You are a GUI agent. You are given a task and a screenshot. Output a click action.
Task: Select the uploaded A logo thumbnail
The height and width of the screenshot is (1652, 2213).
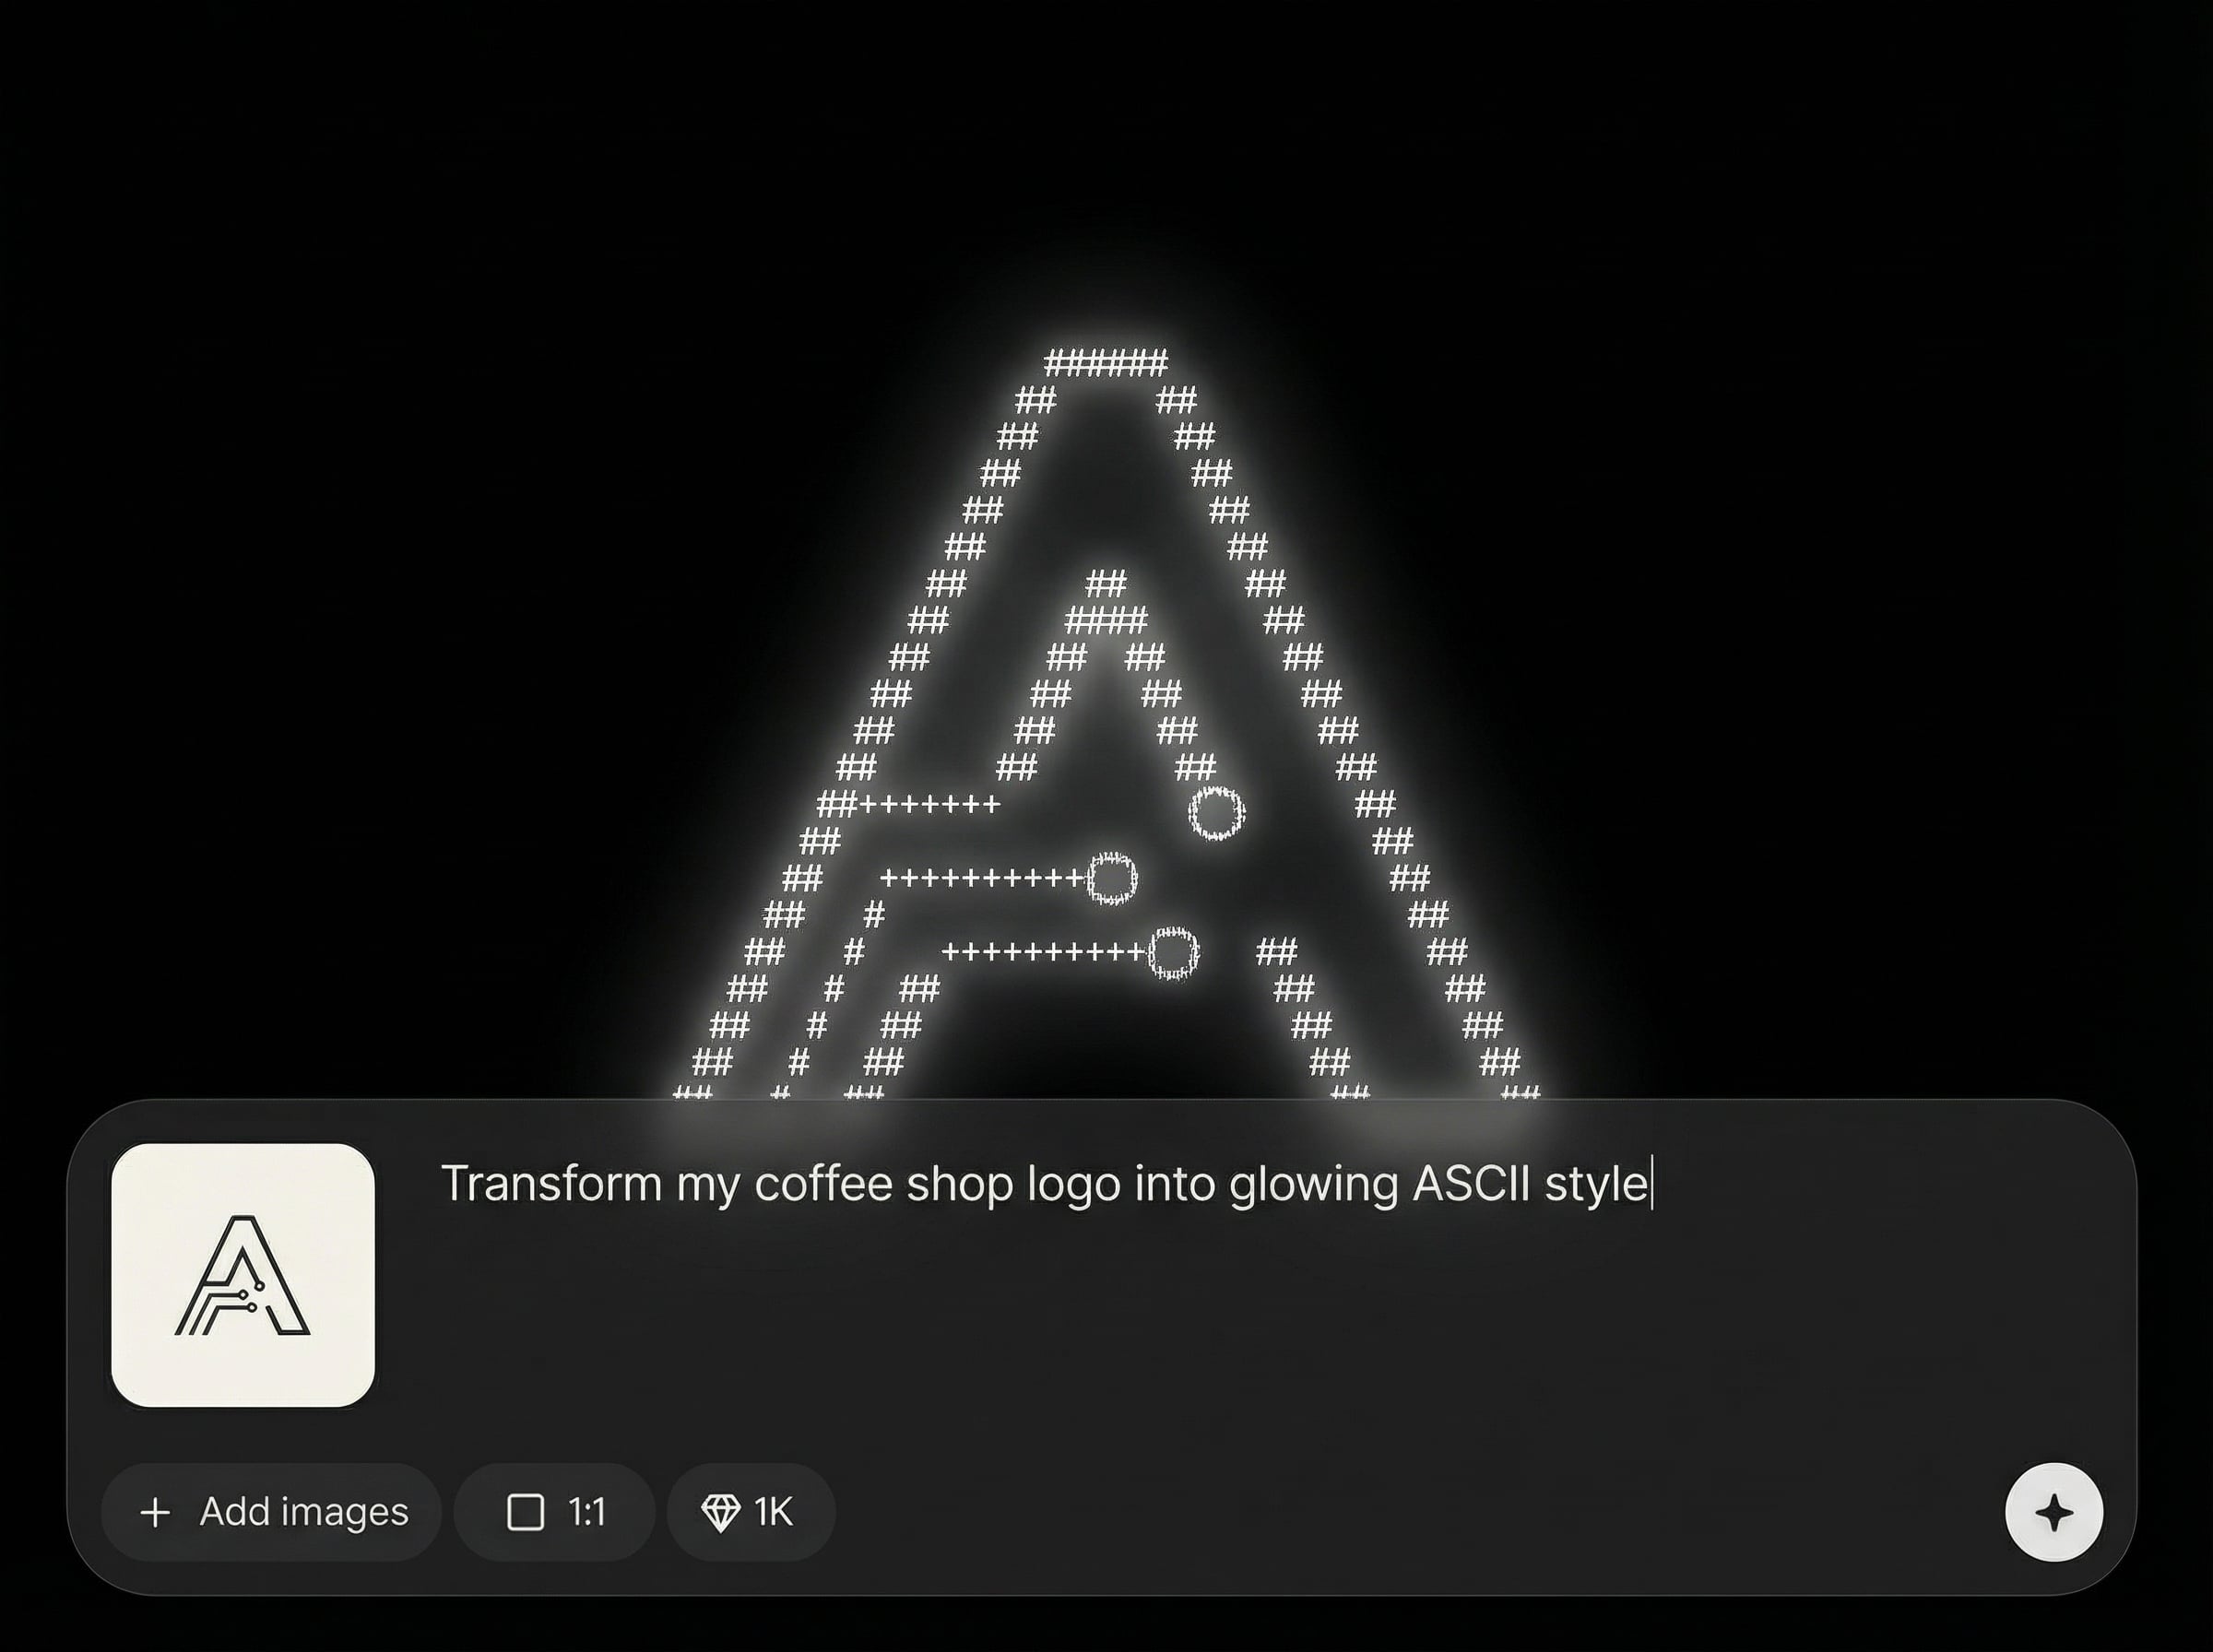pos(243,1275)
